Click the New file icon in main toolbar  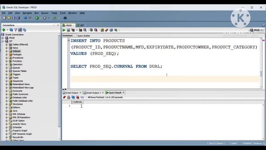click(x=5, y=18)
